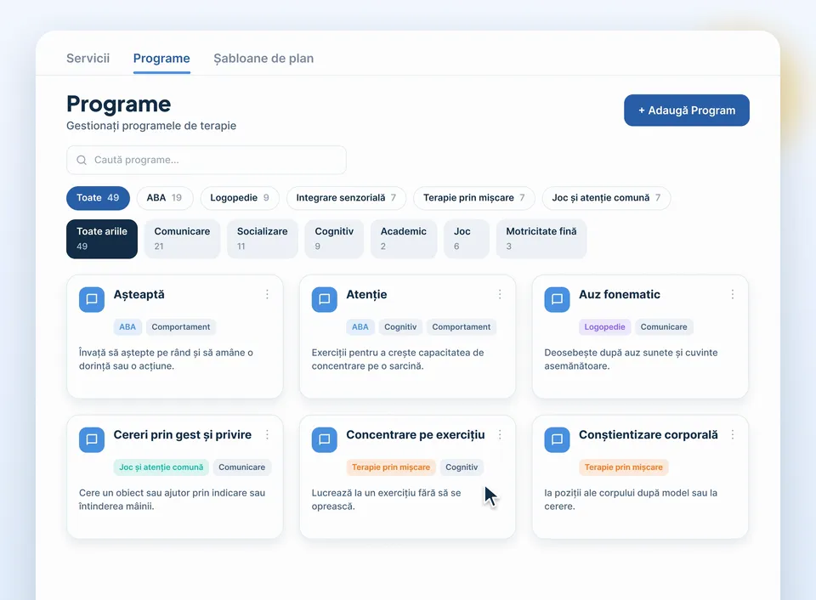Click the ABA tag on Atenție card
This screenshot has height=600, width=816.
click(360, 327)
